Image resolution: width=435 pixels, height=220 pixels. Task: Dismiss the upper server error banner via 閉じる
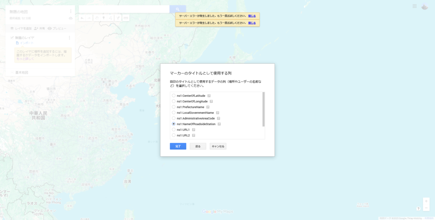point(252,16)
